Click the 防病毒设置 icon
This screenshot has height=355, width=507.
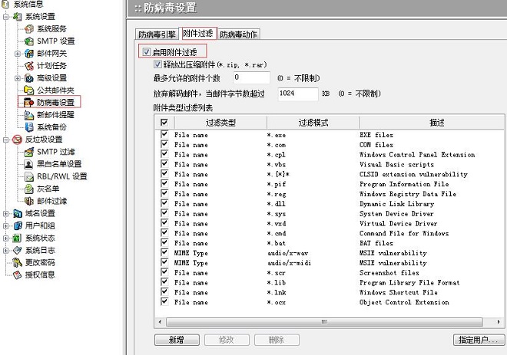29,102
